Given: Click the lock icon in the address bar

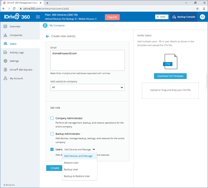Looking at the screenshot, I should [x=21, y=9].
